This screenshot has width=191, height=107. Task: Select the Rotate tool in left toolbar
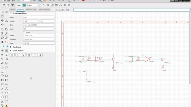pos(2,25)
